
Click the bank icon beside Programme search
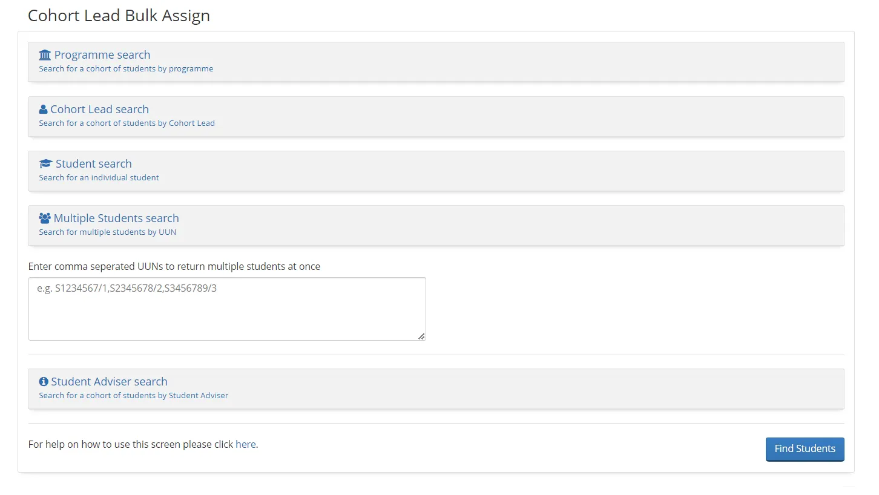(x=45, y=54)
